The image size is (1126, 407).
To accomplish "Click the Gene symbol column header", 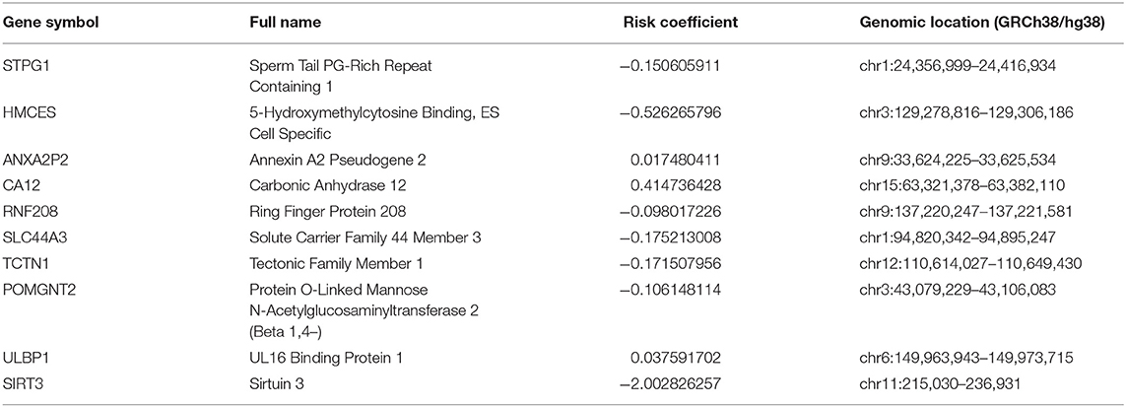I will tap(50, 23).
